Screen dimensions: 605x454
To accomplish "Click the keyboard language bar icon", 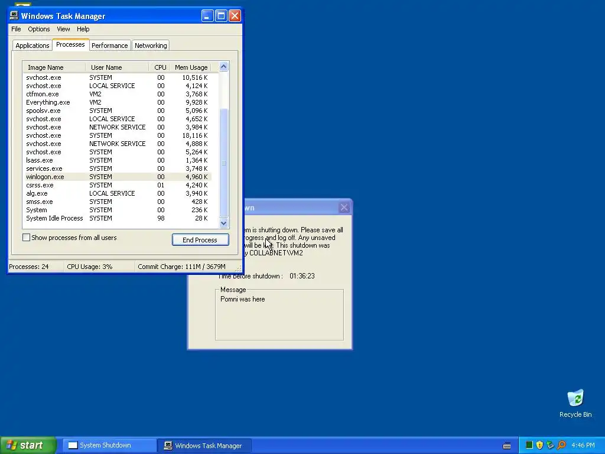I will pyautogui.click(x=507, y=446).
